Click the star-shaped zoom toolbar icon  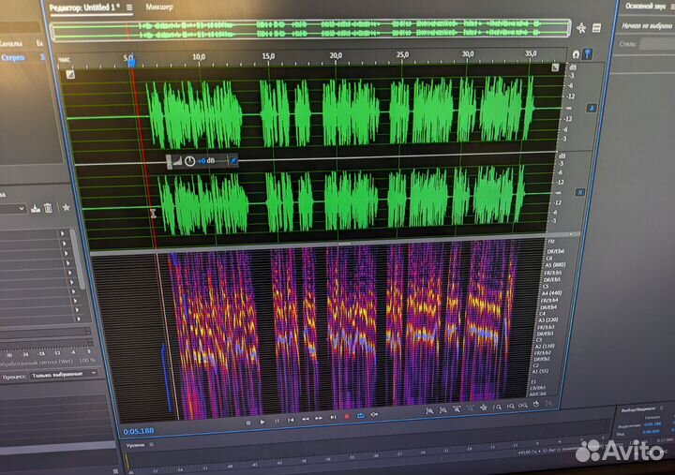click(x=484, y=408)
